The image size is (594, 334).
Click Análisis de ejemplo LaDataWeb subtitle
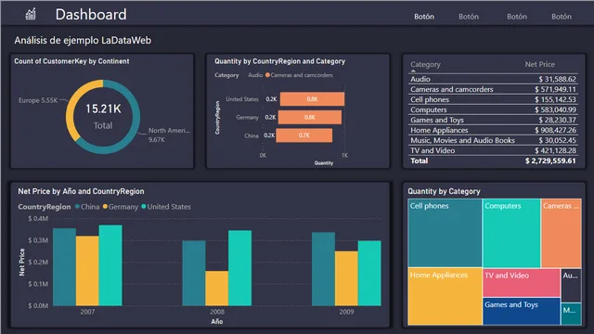click(x=83, y=41)
